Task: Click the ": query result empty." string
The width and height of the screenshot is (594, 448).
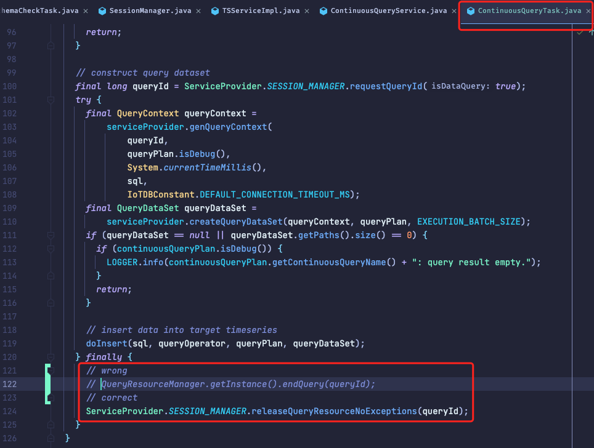Action: (x=471, y=262)
